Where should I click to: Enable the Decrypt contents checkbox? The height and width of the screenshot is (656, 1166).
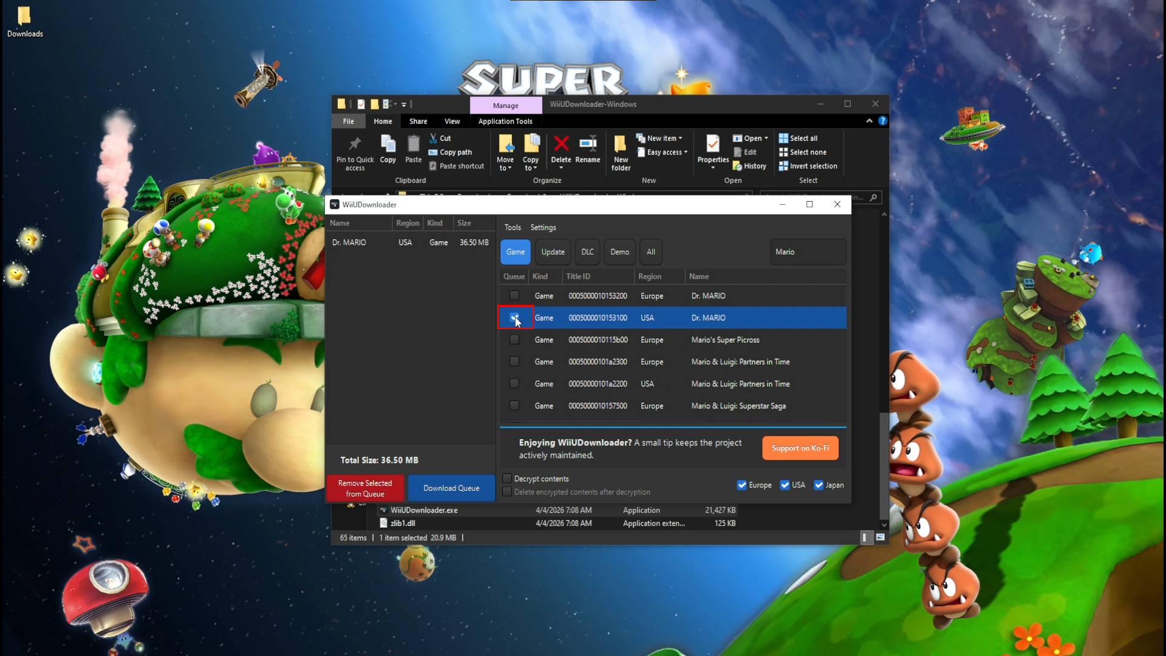(x=507, y=479)
